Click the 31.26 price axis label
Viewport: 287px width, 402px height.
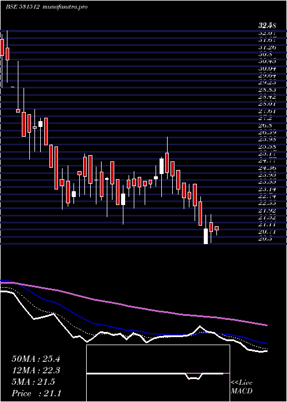click(267, 47)
